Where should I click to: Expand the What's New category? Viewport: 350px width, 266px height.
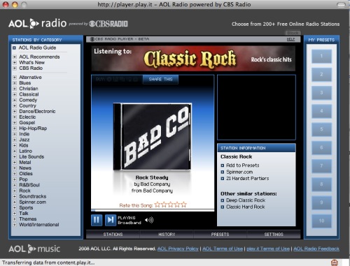pos(15,63)
